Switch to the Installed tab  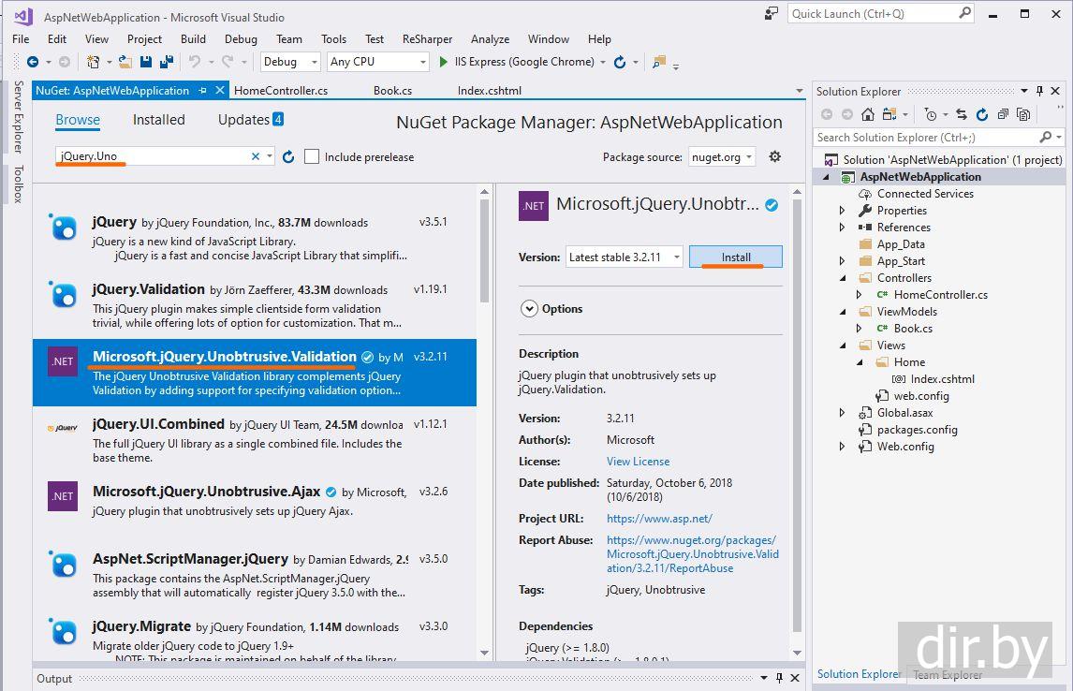[158, 120]
